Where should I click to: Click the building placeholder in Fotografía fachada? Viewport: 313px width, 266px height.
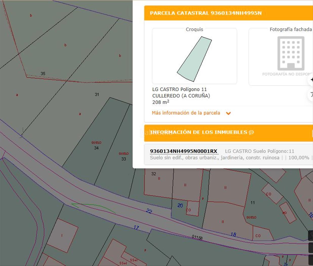click(290, 53)
